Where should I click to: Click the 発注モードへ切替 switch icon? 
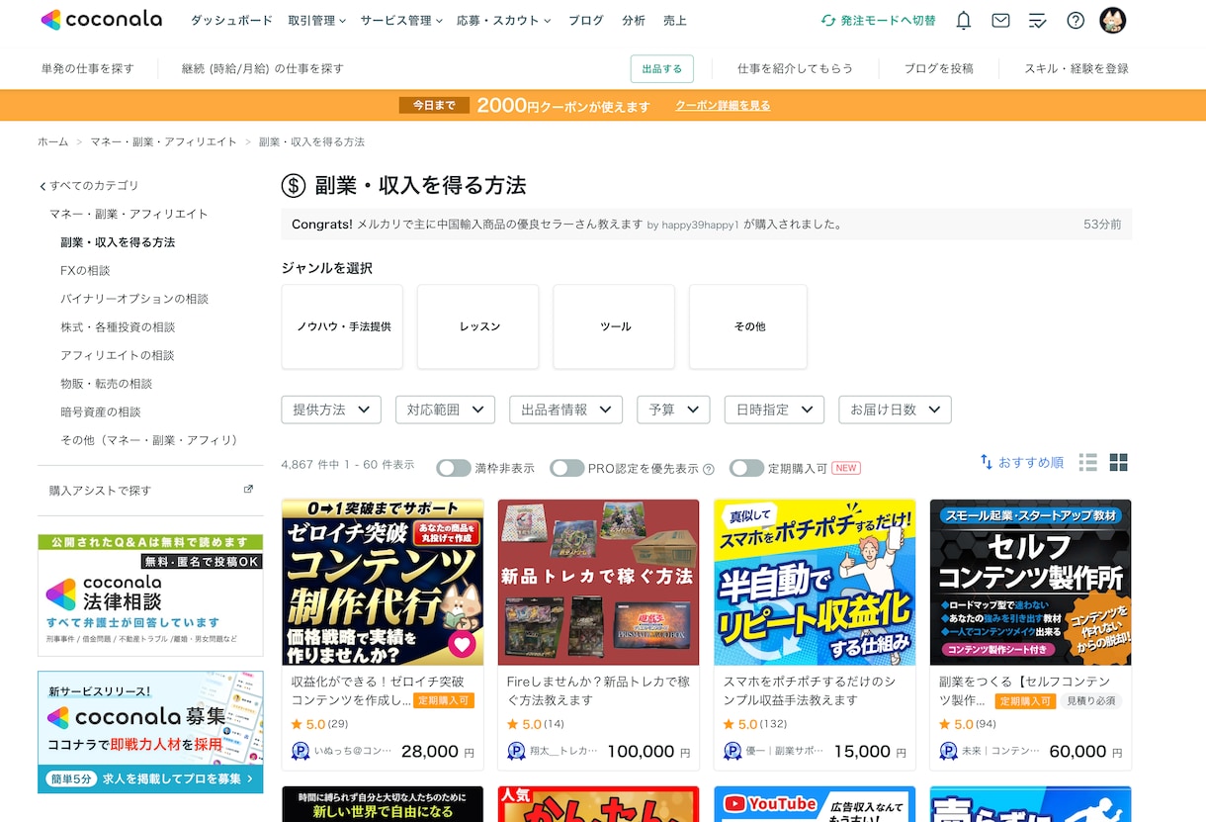[x=828, y=20]
